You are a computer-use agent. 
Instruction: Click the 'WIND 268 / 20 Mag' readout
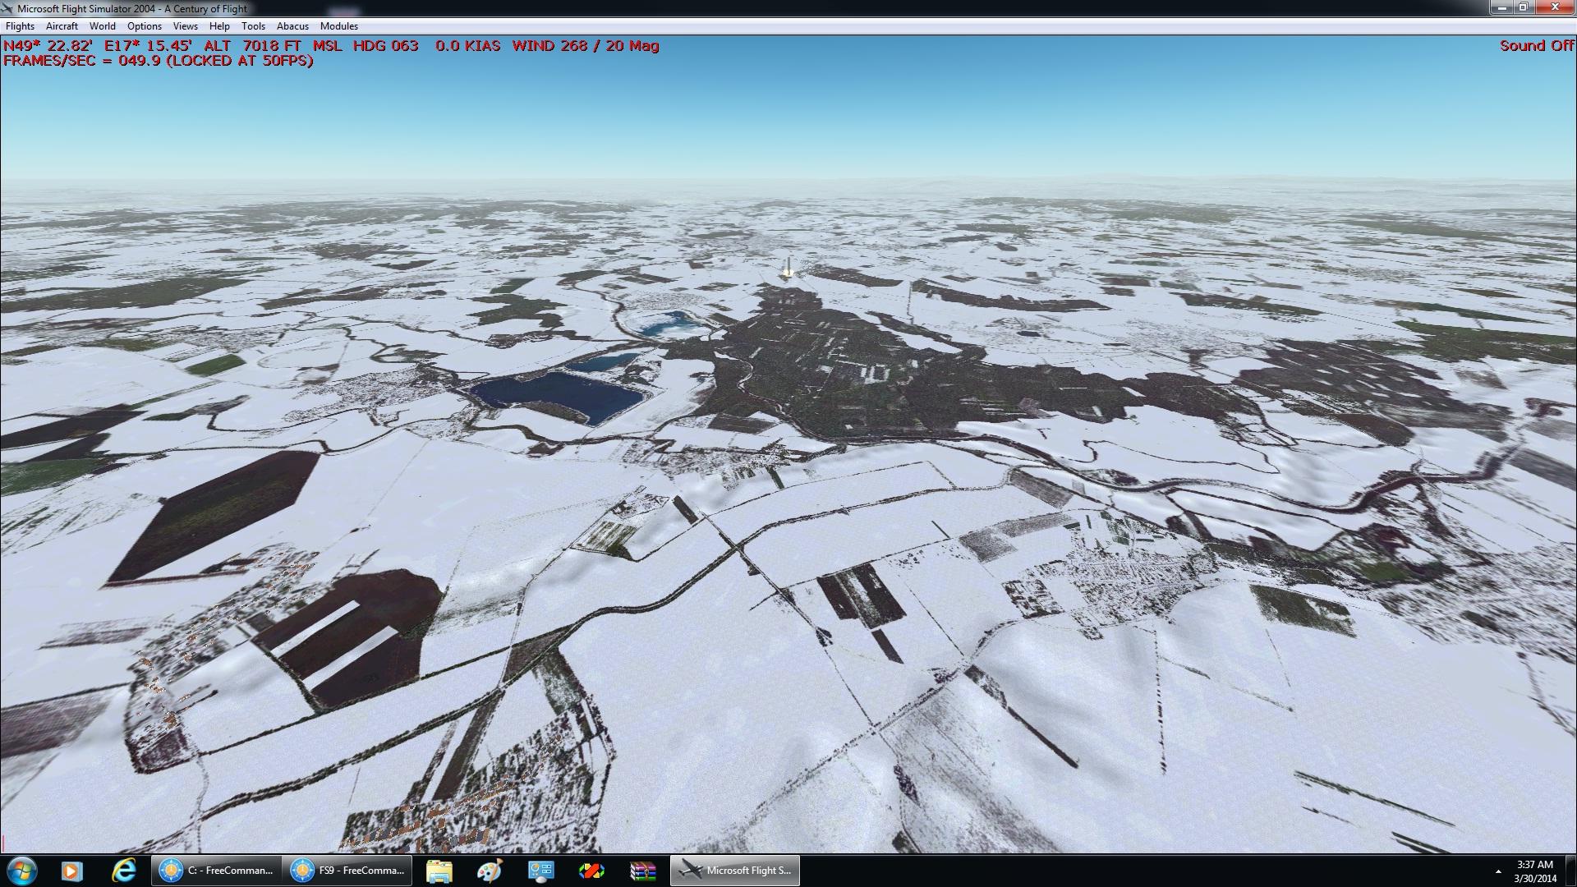(586, 46)
